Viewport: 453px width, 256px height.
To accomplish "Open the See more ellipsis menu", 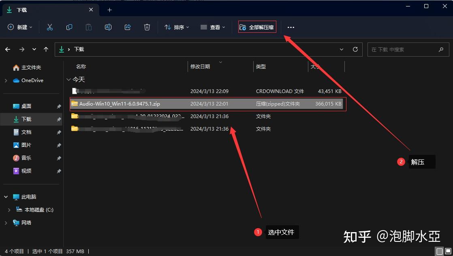I will 291,28.
